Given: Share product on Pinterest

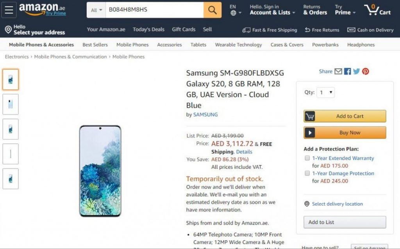Looking at the screenshot, I should 365,71.
